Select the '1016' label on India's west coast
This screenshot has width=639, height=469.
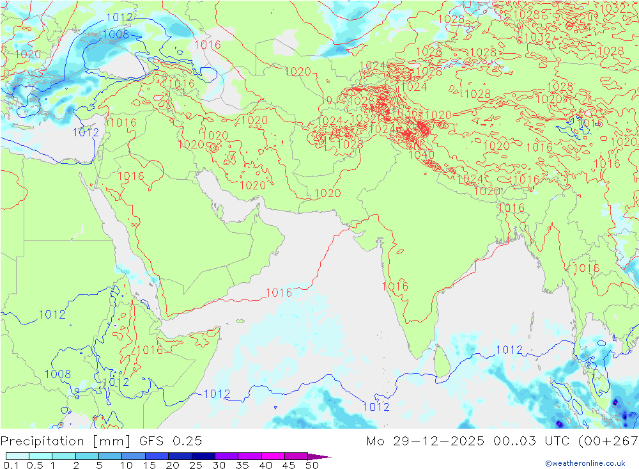(395, 286)
